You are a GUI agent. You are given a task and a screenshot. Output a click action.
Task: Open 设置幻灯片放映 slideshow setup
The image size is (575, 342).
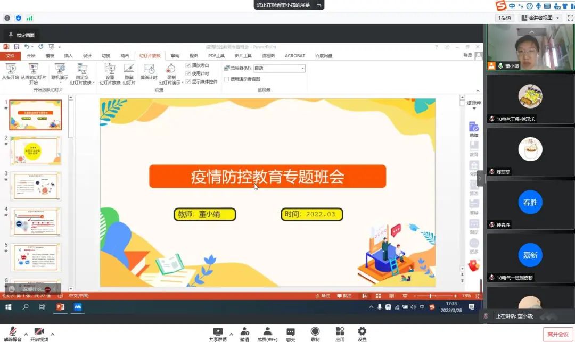tap(110, 69)
